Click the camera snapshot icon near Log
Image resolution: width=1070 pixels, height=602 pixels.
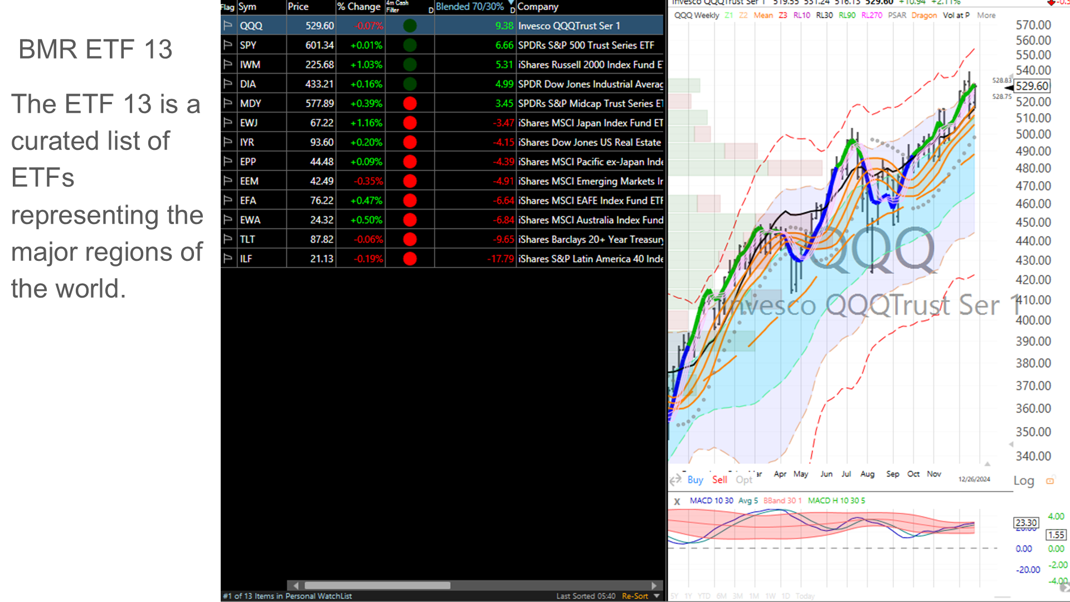[1051, 480]
